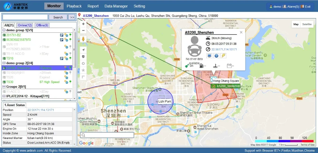Open the Playback menu

click(x=74, y=6)
